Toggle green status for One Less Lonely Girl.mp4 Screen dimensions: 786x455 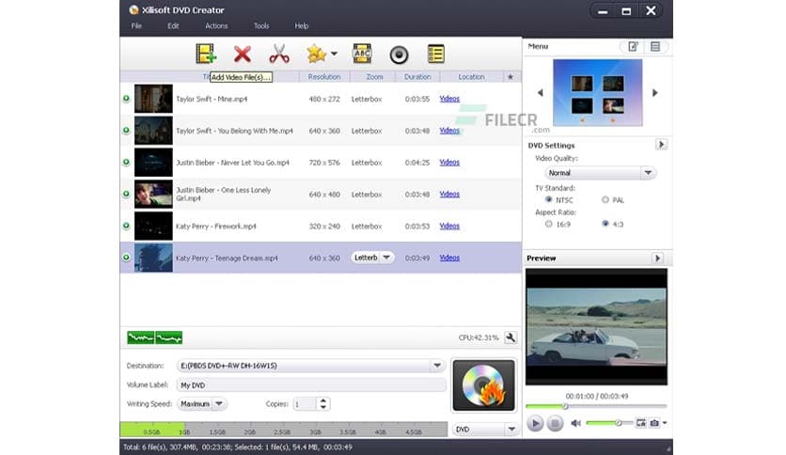[126, 194]
